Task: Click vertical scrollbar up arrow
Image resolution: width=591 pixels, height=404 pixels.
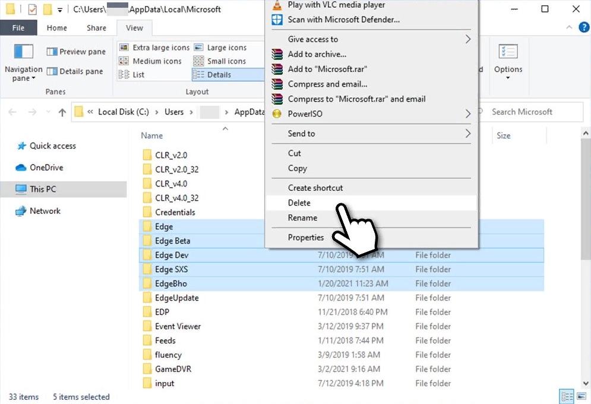Action: click(585, 133)
